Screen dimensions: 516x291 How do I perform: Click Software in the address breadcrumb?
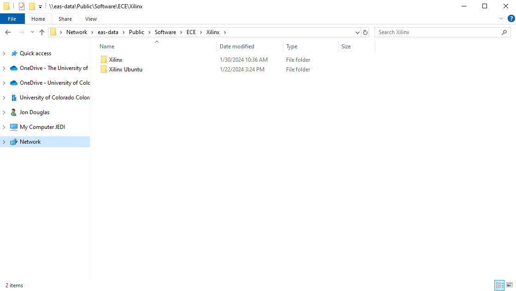165,32
